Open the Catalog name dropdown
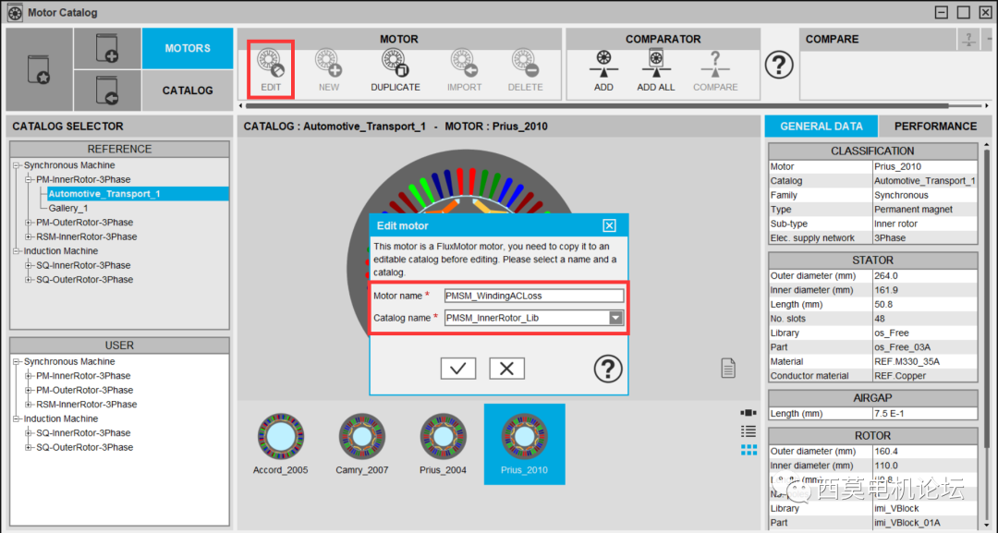Image resolution: width=998 pixels, height=533 pixels. tap(615, 318)
